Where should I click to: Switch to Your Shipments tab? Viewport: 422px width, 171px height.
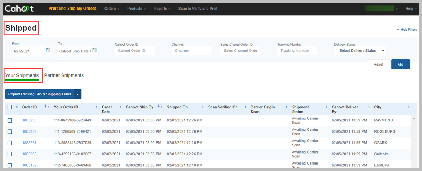[x=22, y=75]
